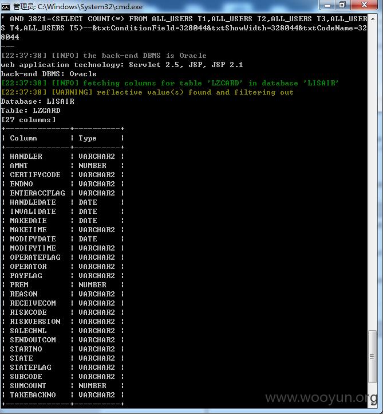Click the ENDNO column name
This screenshot has width=383, height=414.
pyautogui.click(x=21, y=183)
